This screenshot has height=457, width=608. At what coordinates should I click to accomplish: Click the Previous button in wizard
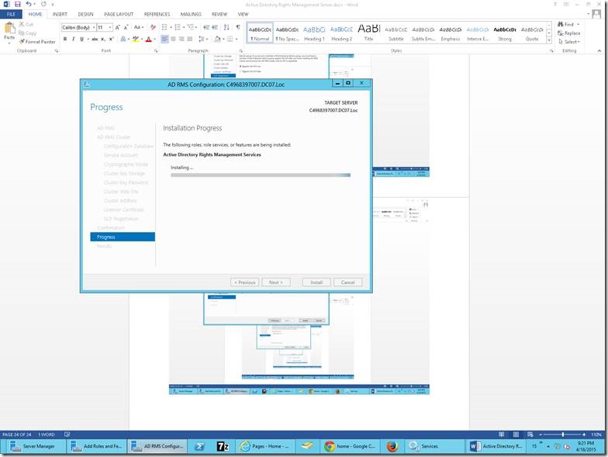coord(245,282)
